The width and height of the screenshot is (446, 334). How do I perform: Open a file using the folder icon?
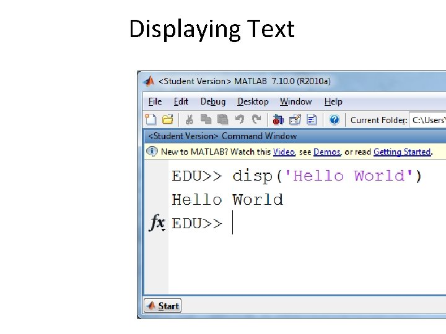[x=167, y=119]
